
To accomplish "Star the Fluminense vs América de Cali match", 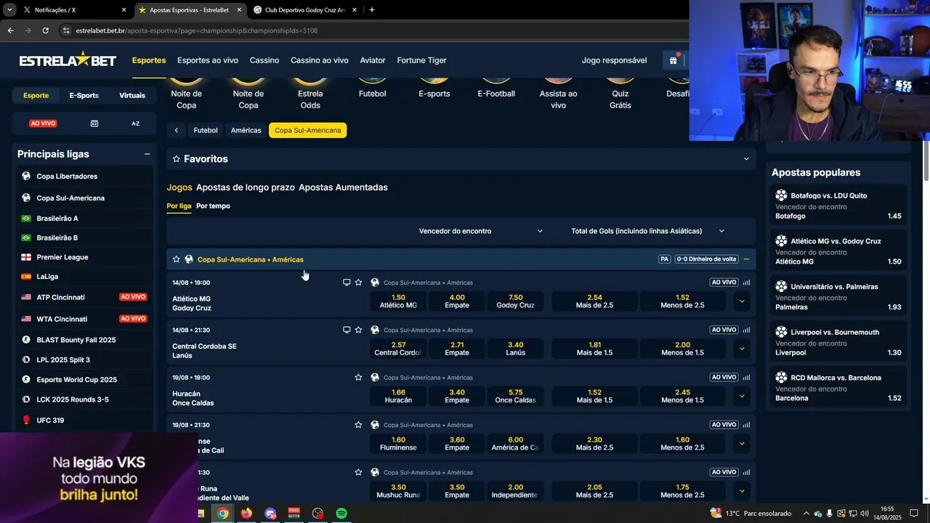I will coord(358,425).
